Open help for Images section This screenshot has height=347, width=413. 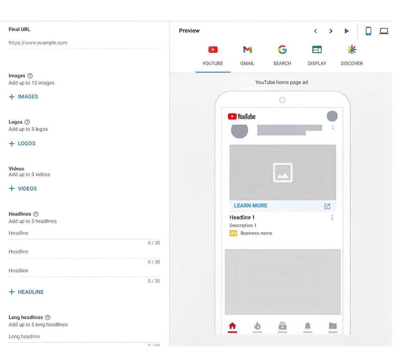tap(30, 76)
